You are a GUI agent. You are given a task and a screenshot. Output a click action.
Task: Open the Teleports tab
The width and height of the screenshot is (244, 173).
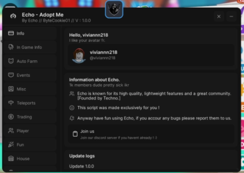point(30,103)
